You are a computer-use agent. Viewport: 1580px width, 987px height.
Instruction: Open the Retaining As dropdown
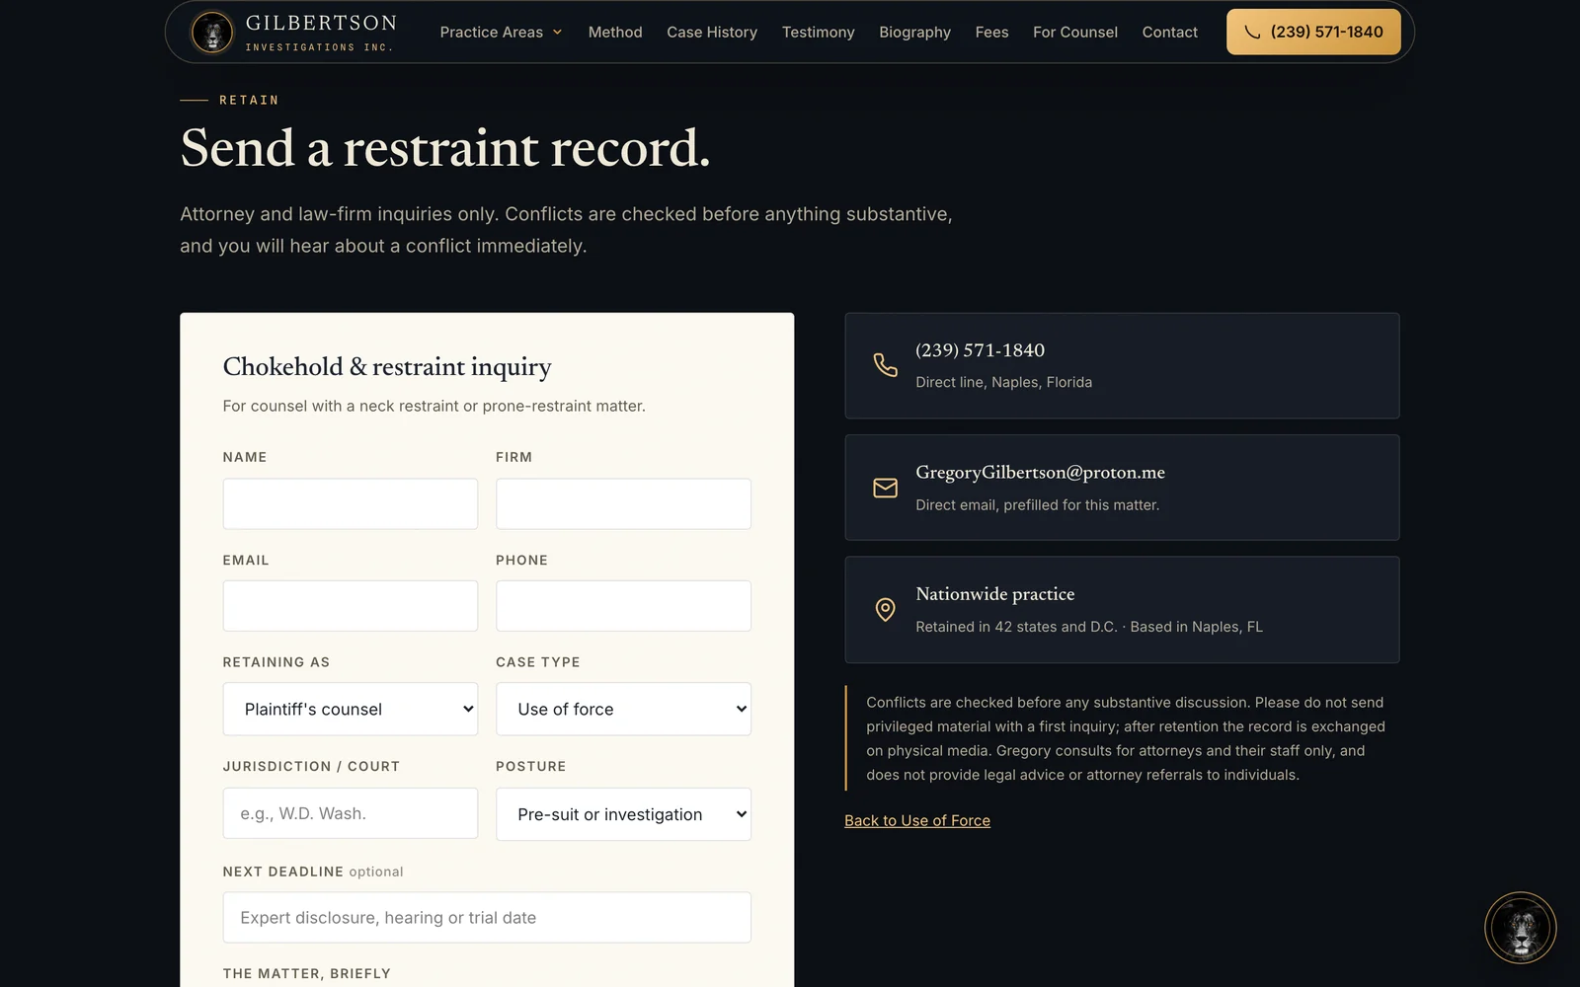tap(351, 709)
